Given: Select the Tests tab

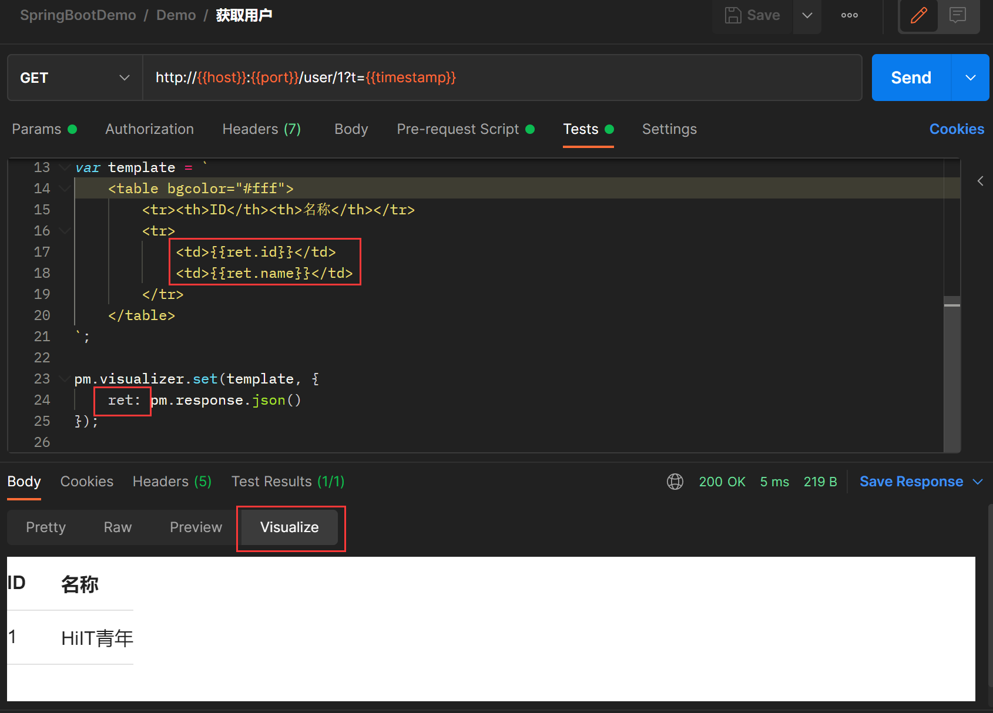Looking at the screenshot, I should pos(588,129).
